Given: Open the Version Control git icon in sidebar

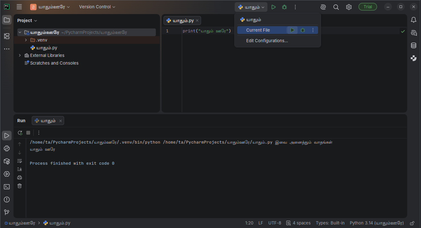Looking at the screenshot, I should point(7,212).
